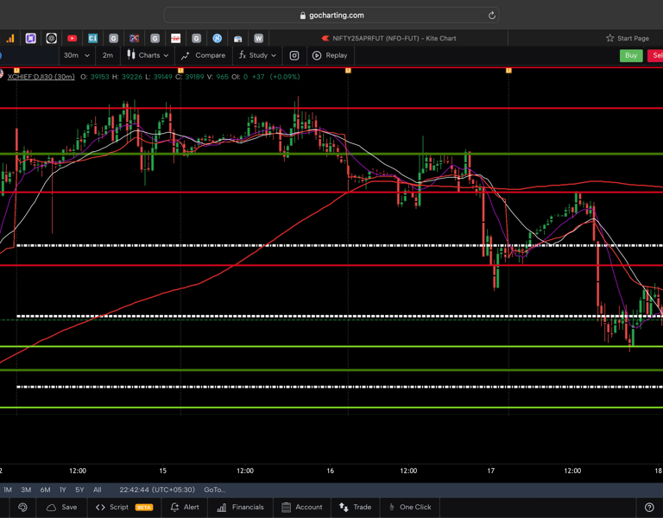
Task: Click the Account ledger icon
Action: [x=287, y=507]
